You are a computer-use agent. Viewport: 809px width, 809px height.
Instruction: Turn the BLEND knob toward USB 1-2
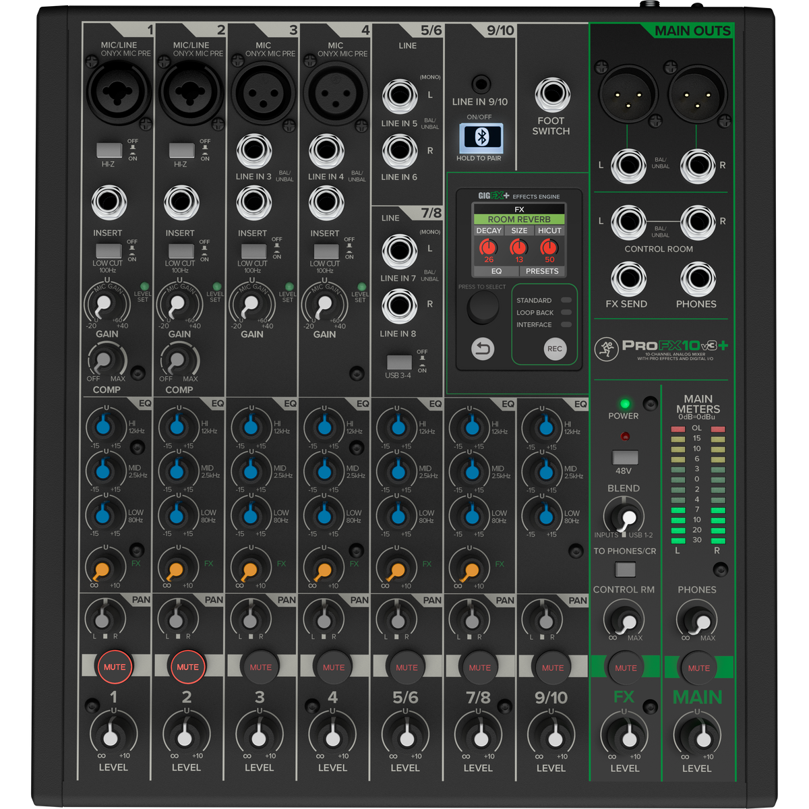point(624,517)
